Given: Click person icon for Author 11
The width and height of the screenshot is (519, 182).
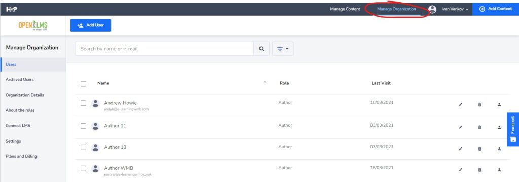Looking at the screenshot, I should point(499,127).
